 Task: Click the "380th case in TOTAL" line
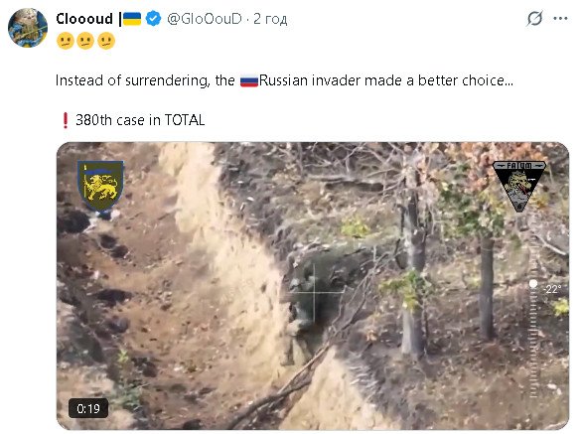140,120
